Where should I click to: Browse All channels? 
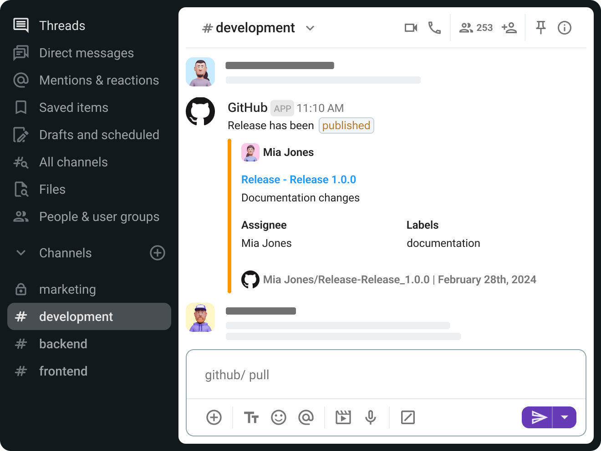click(61, 162)
